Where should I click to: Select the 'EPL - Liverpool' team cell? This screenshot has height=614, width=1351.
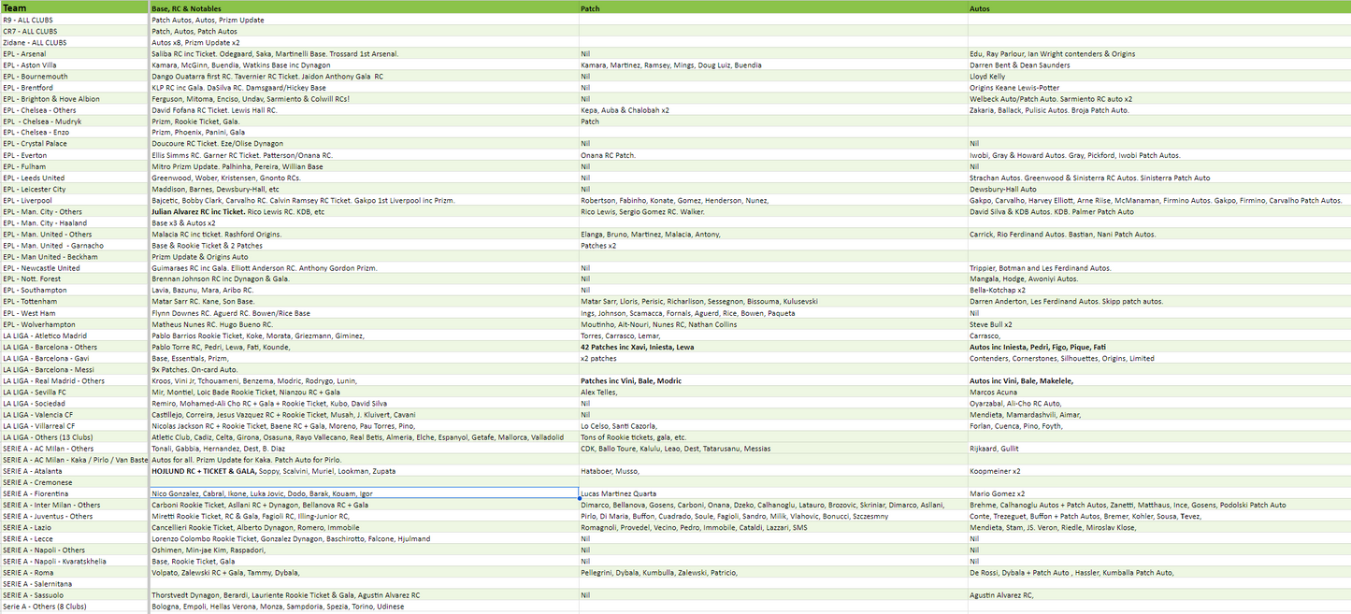point(75,200)
